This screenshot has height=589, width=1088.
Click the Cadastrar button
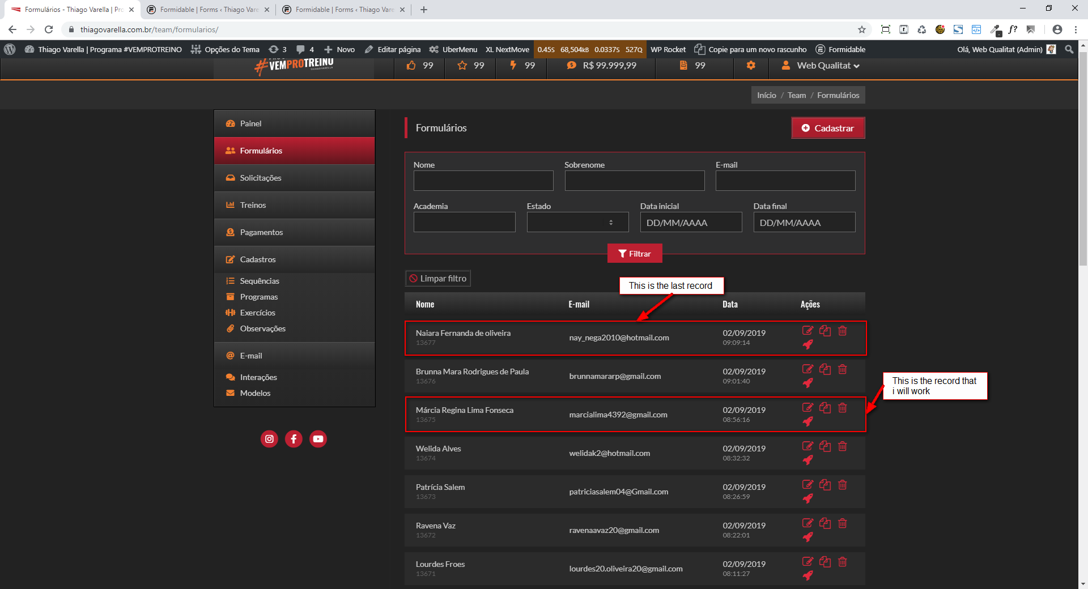(x=828, y=128)
